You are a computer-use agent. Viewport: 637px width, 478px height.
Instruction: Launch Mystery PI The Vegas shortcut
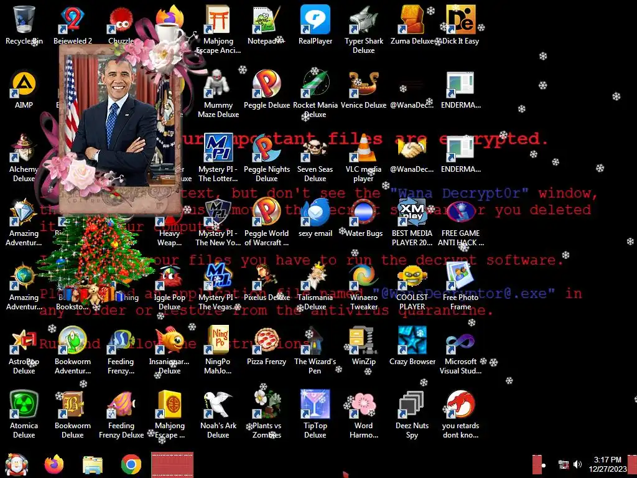click(218, 286)
